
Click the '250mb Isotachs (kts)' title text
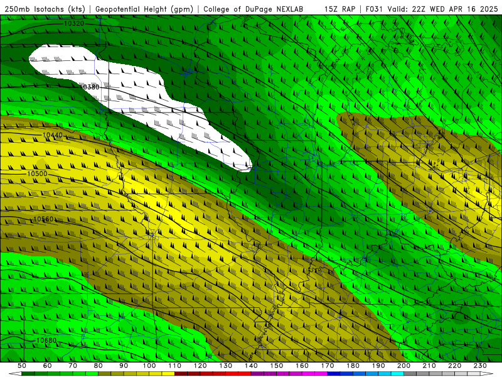[45, 9]
